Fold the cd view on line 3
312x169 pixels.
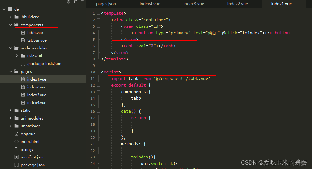tap(98, 26)
